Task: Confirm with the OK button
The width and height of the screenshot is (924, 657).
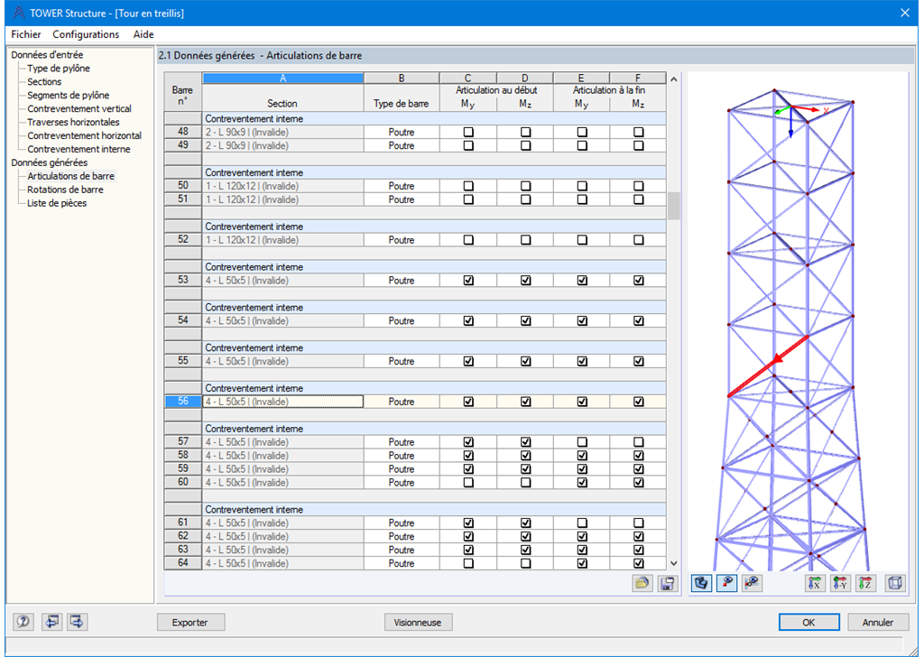Action: (808, 622)
